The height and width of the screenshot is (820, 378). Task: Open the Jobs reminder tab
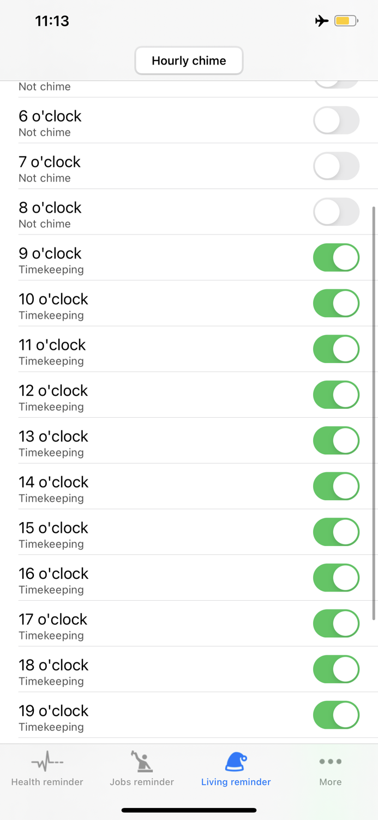141,770
